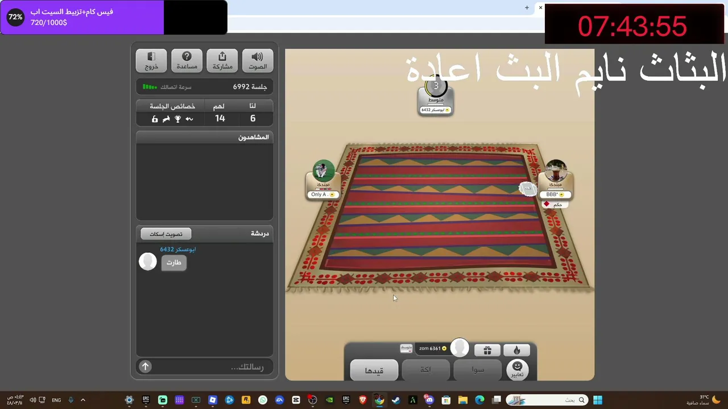Click the BBB player avatar

coord(556,170)
